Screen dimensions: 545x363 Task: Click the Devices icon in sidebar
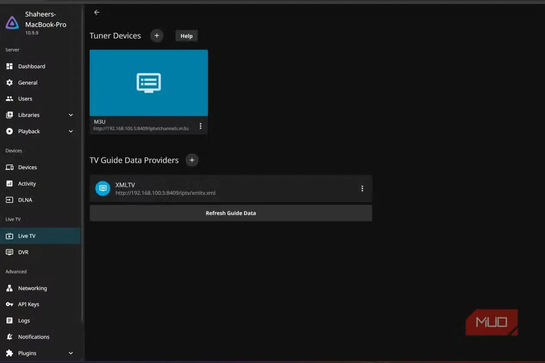[9, 167]
